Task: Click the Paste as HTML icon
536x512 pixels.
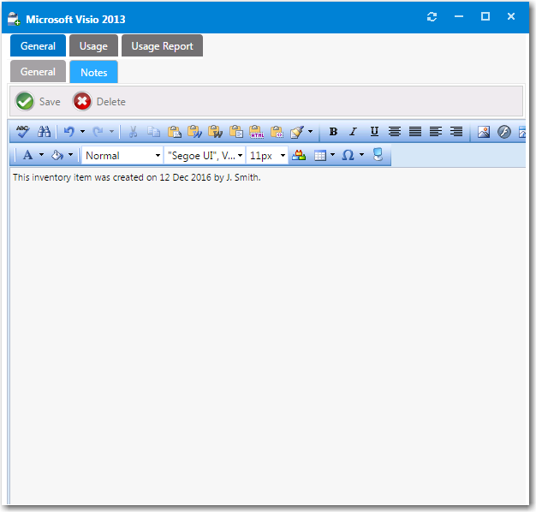Action: (256, 132)
